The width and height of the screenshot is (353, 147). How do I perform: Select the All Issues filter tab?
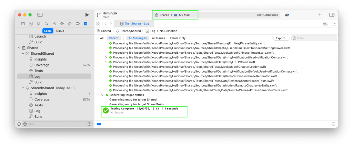pyautogui.click(x=158, y=38)
